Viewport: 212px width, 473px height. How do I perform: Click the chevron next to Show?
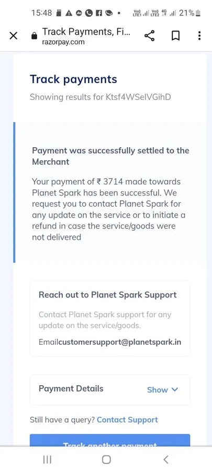click(175, 389)
